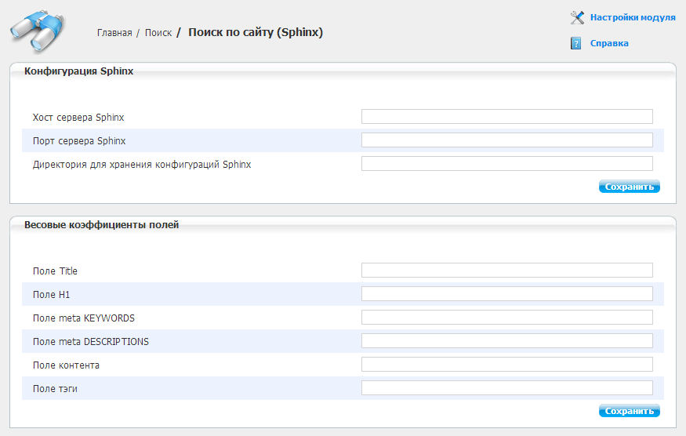Click the Конфигурация Sphinx panel header
This screenshot has width=686, height=436.
coord(79,71)
